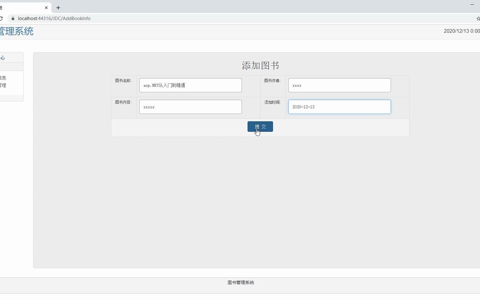
Task: Select the 信息 entry in the sidebar
Action: (x=3, y=78)
